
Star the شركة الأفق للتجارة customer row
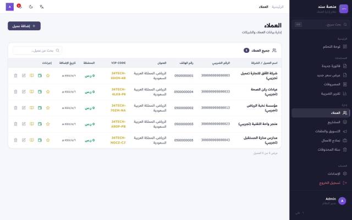tap(48, 76)
